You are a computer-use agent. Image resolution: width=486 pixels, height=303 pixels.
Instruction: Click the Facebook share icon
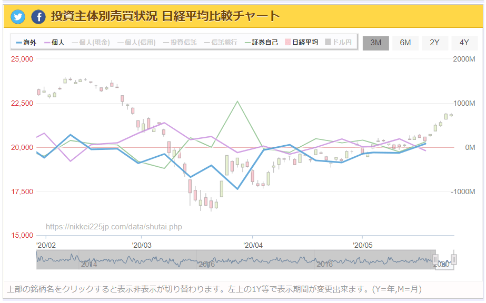pyautogui.click(x=38, y=17)
